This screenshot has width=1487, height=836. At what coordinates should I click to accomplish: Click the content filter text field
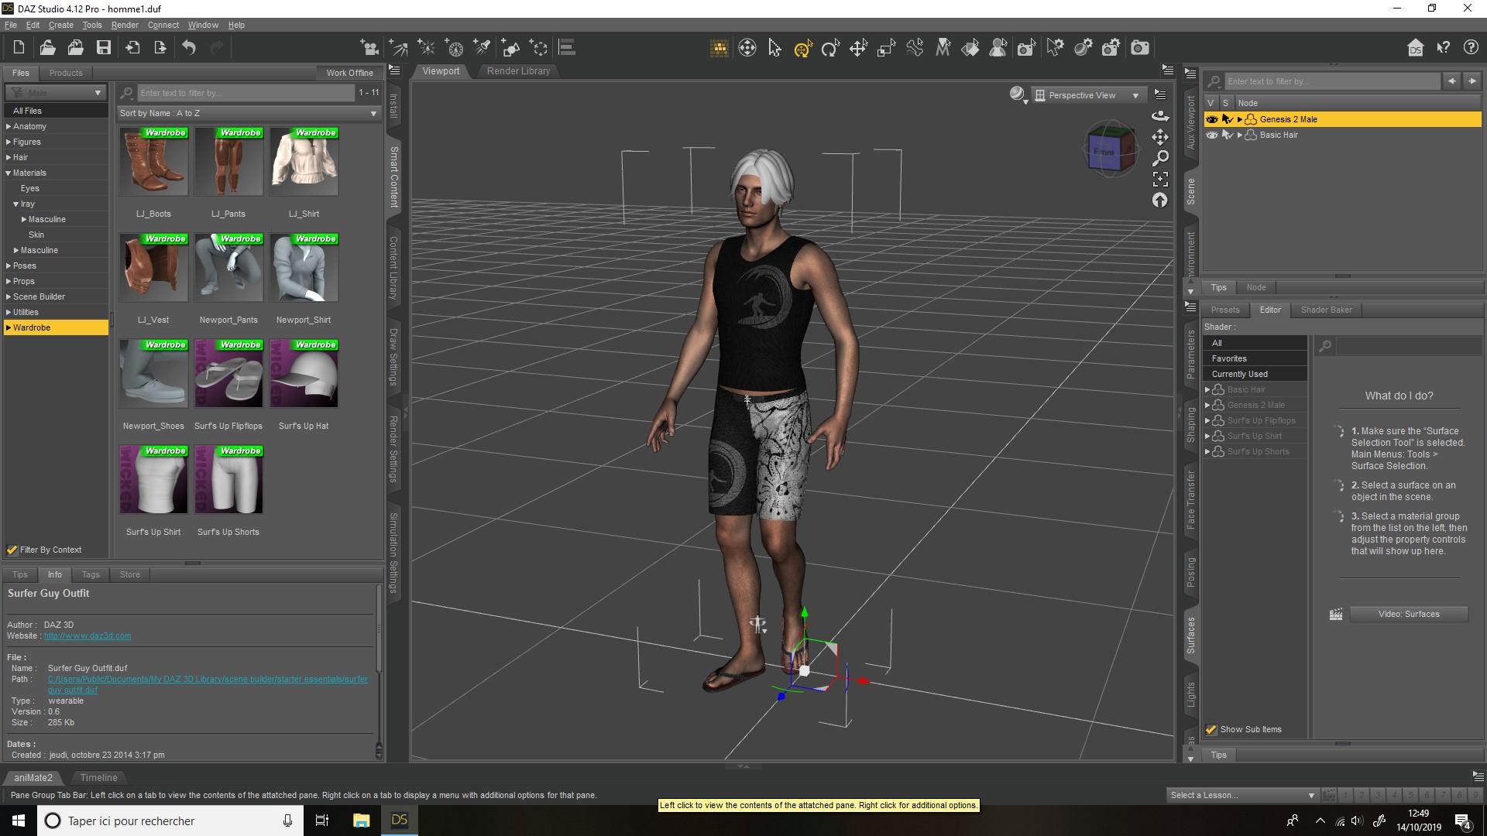246,93
